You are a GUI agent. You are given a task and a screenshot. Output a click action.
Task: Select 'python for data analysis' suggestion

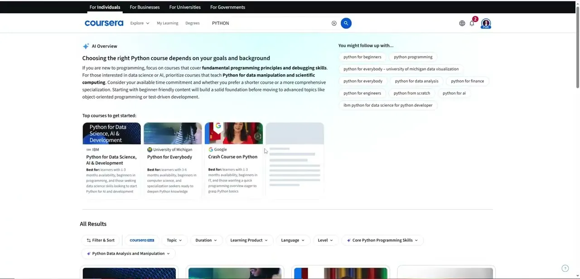(x=416, y=81)
